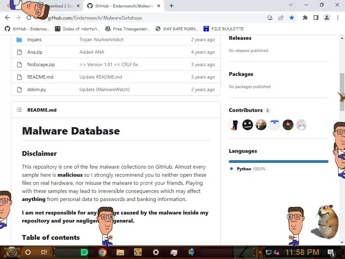The image size is (345, 259).
Task: Open the Extensions puzzle icon
Action: (x=305, y=18)
